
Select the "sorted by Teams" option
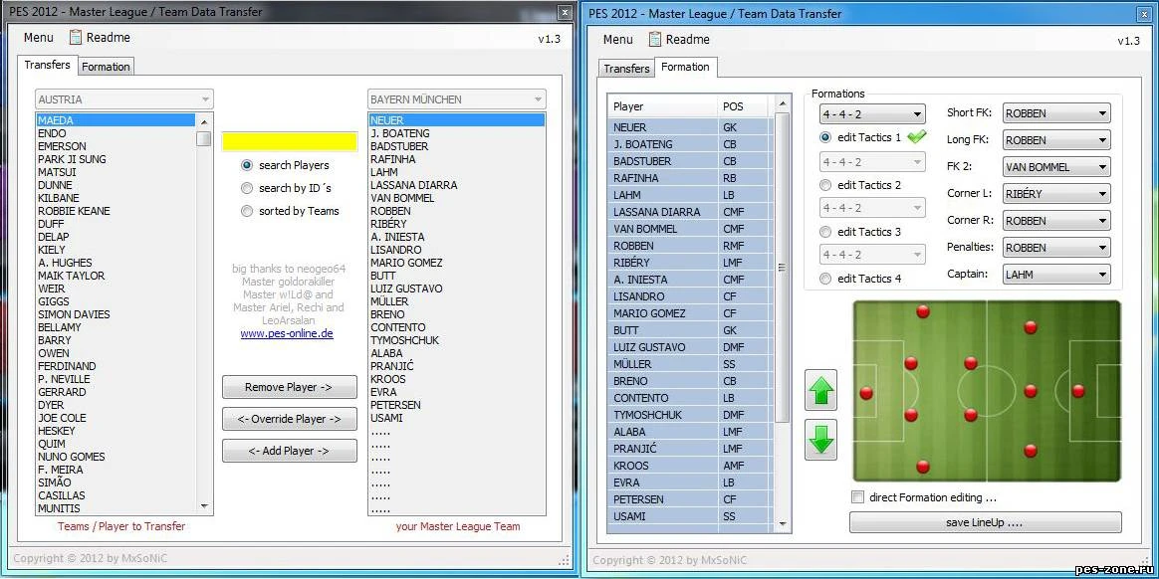tap(248, 211)
